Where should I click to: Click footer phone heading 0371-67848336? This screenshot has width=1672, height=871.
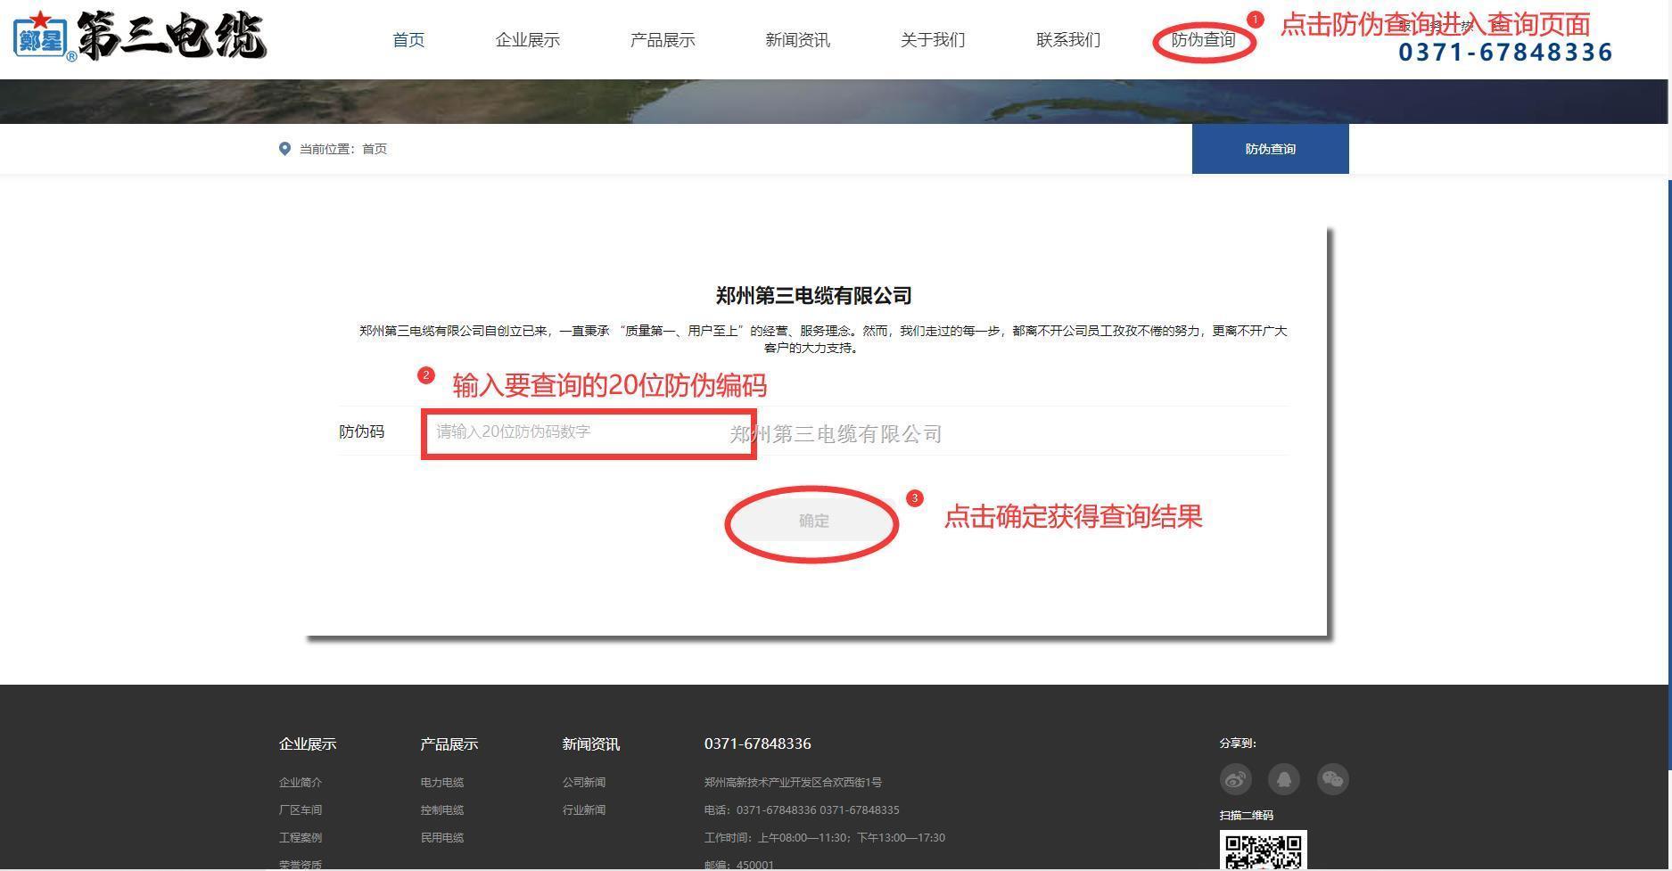(758, 744)
